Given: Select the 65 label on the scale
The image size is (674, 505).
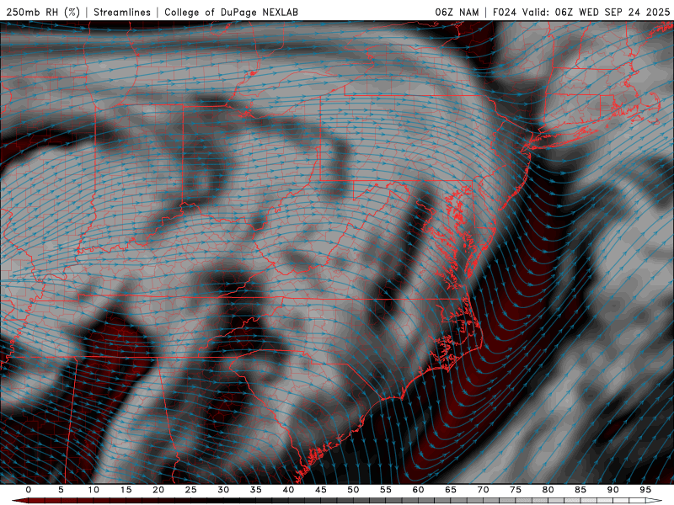Looking at the screenshot, I should click(x=451, y=490).
